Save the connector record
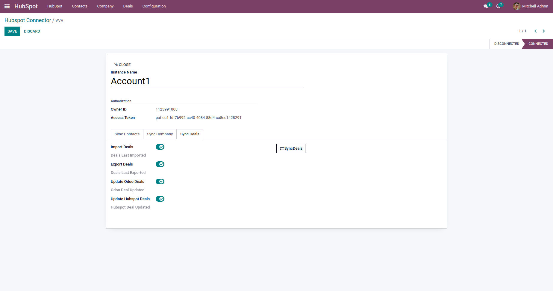Viewport: 553px width, 291px height. click(x=12, y=31)
